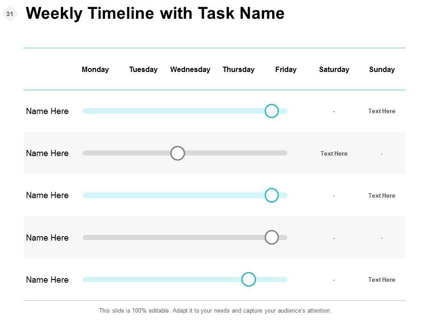The width and height of the screenshot is (429, 322).
Task: Select the last row's Name Here label
Action: tap(47, 280)
